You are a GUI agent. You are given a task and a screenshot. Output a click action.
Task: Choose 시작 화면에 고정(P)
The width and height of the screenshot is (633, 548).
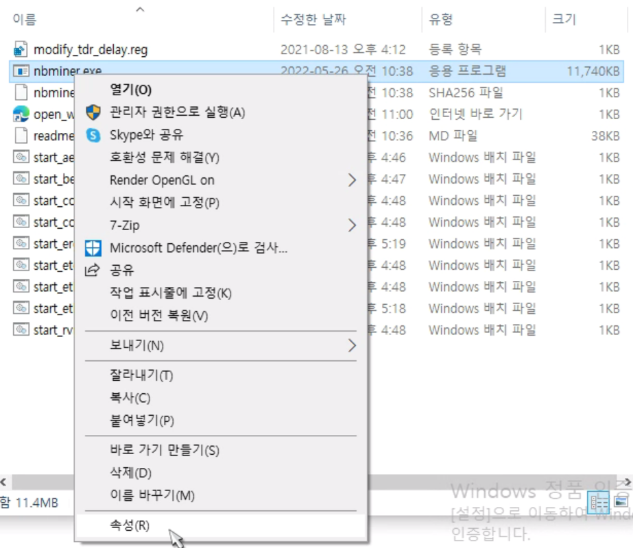coord(165,203)
